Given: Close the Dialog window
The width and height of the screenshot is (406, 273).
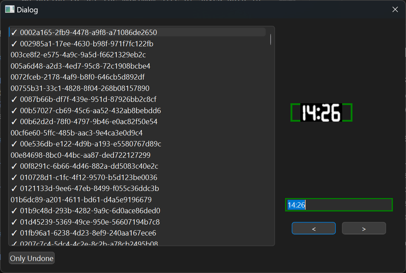Looking at the screenshot, I should 395,10.
